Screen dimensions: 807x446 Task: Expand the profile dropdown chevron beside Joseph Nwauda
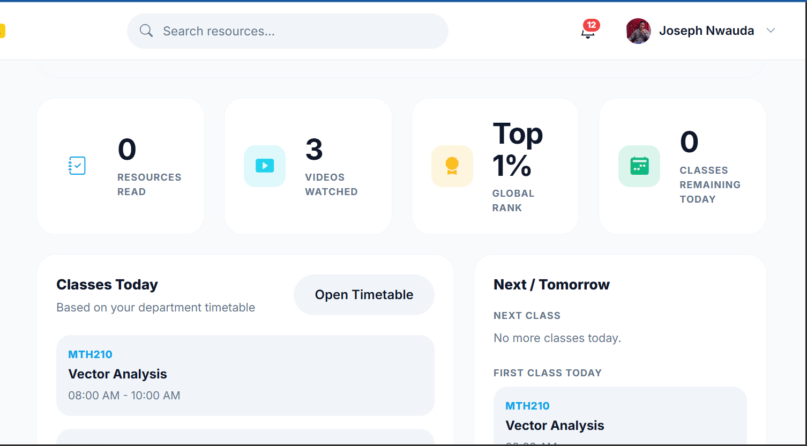pos(771,31)
